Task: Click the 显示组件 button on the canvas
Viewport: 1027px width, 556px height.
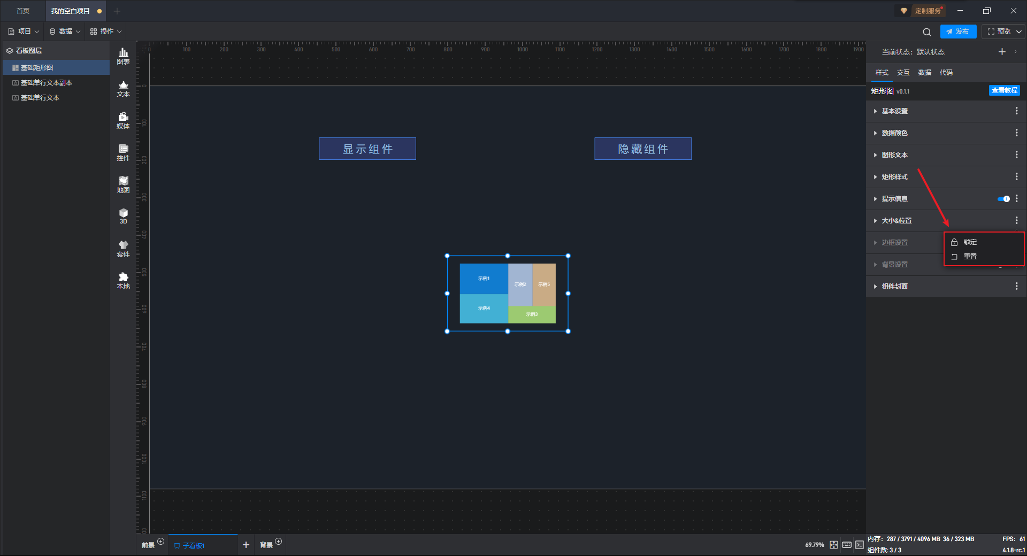Action: (367, 149)
